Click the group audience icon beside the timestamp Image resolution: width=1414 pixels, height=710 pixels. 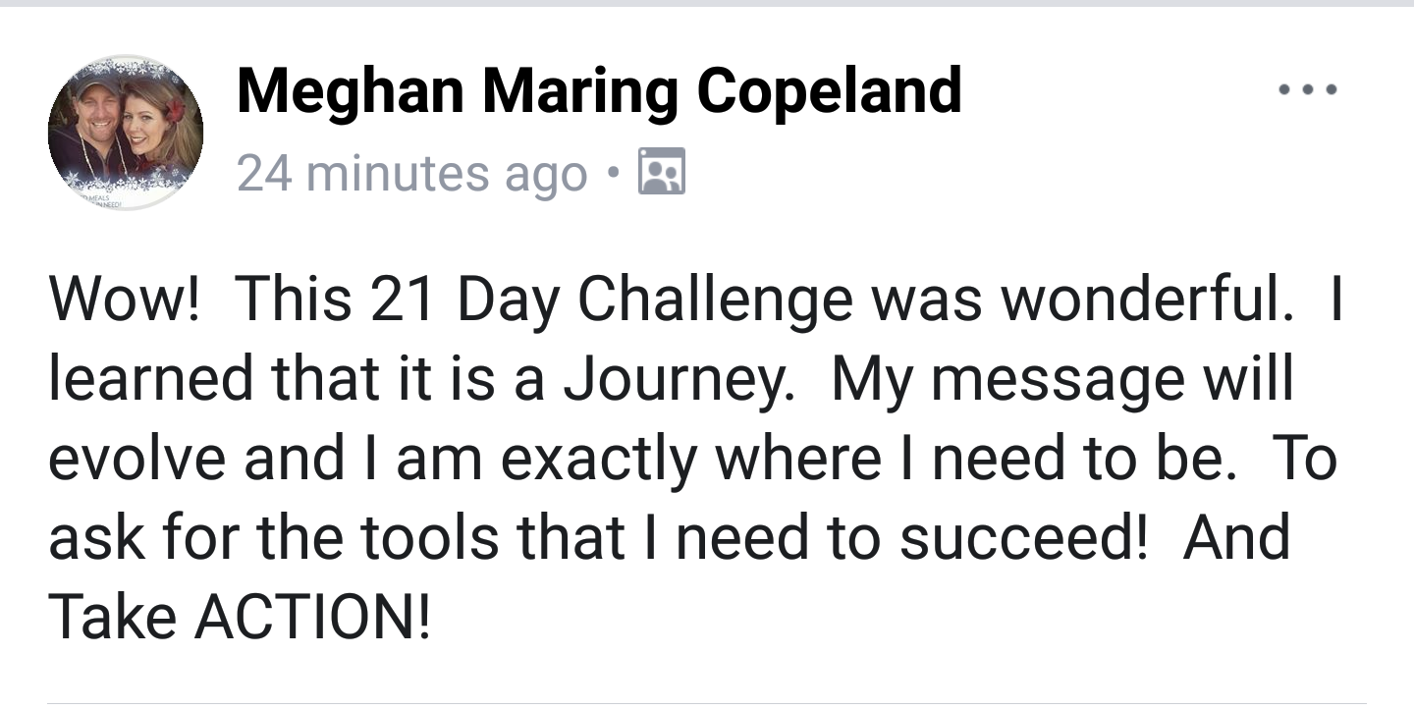click(661, 173)
